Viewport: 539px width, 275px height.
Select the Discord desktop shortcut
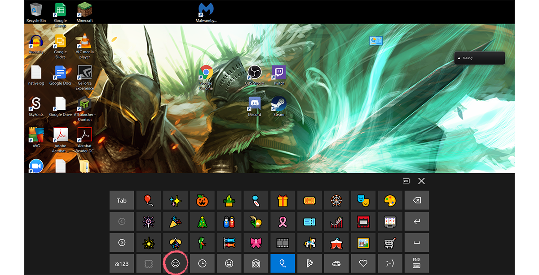(255, 107)
